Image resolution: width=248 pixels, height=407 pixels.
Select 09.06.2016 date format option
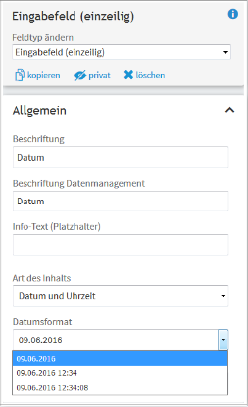point(120,358)
